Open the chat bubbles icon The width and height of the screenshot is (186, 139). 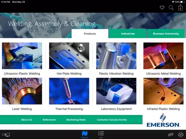pyautogui.click(x=170, y=135)
